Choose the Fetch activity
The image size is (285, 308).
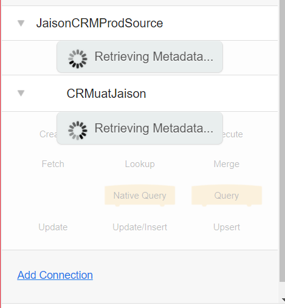point(53,164)
